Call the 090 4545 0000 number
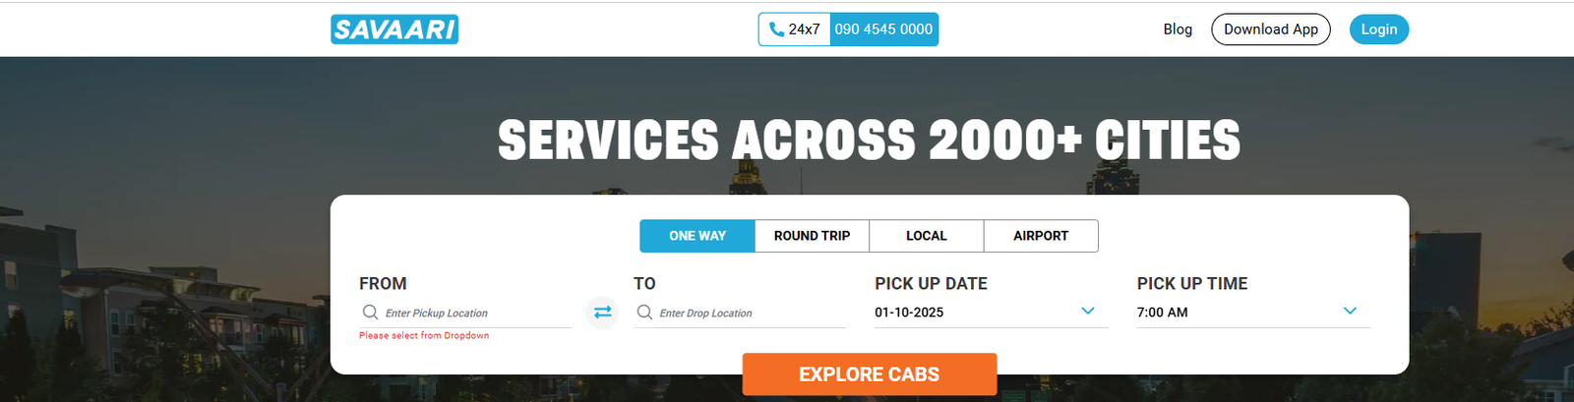This screenshot has width=1574, height=402. [x=883, y=29]
